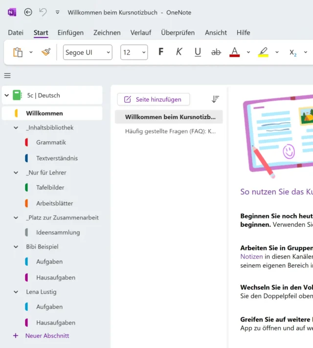Open the font size 12 dropdown
The height and width of the screenshot is (348, 313).
point(134,52)
